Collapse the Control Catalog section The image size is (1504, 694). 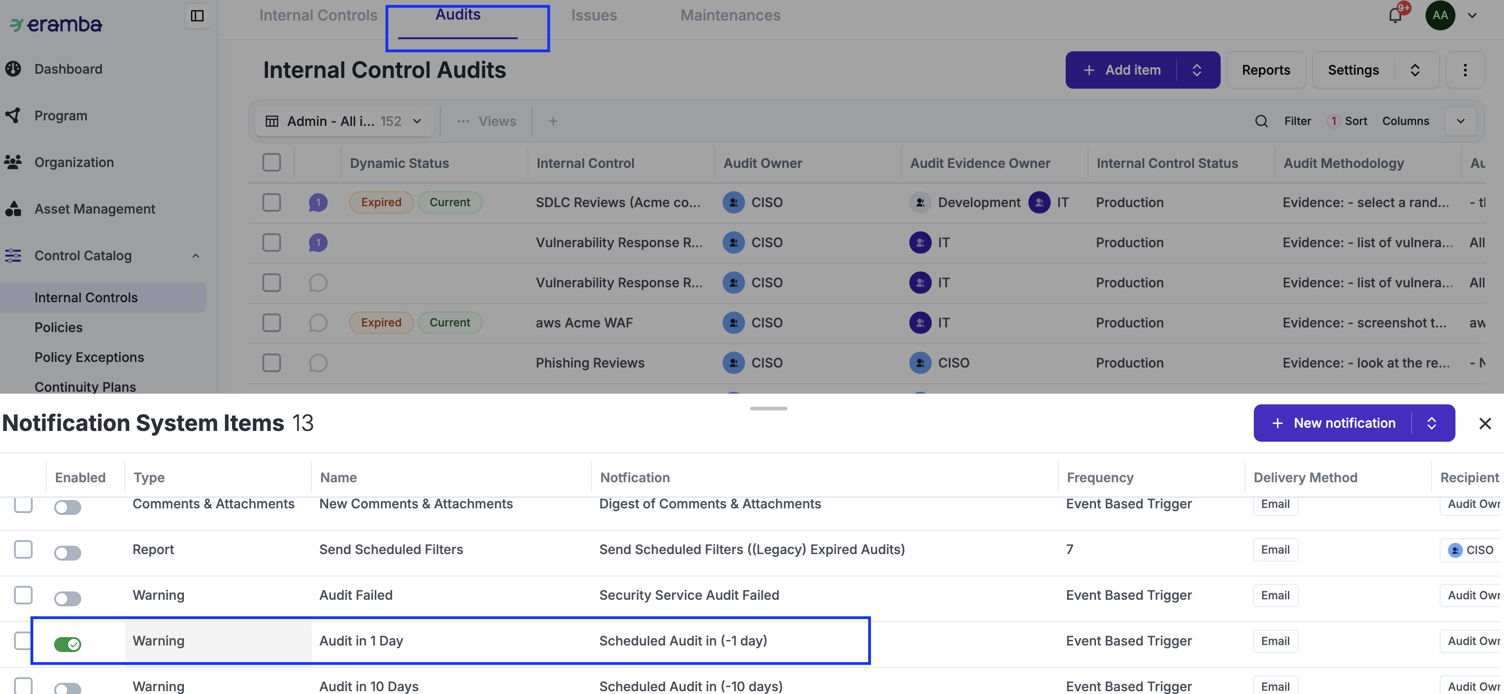196,256
